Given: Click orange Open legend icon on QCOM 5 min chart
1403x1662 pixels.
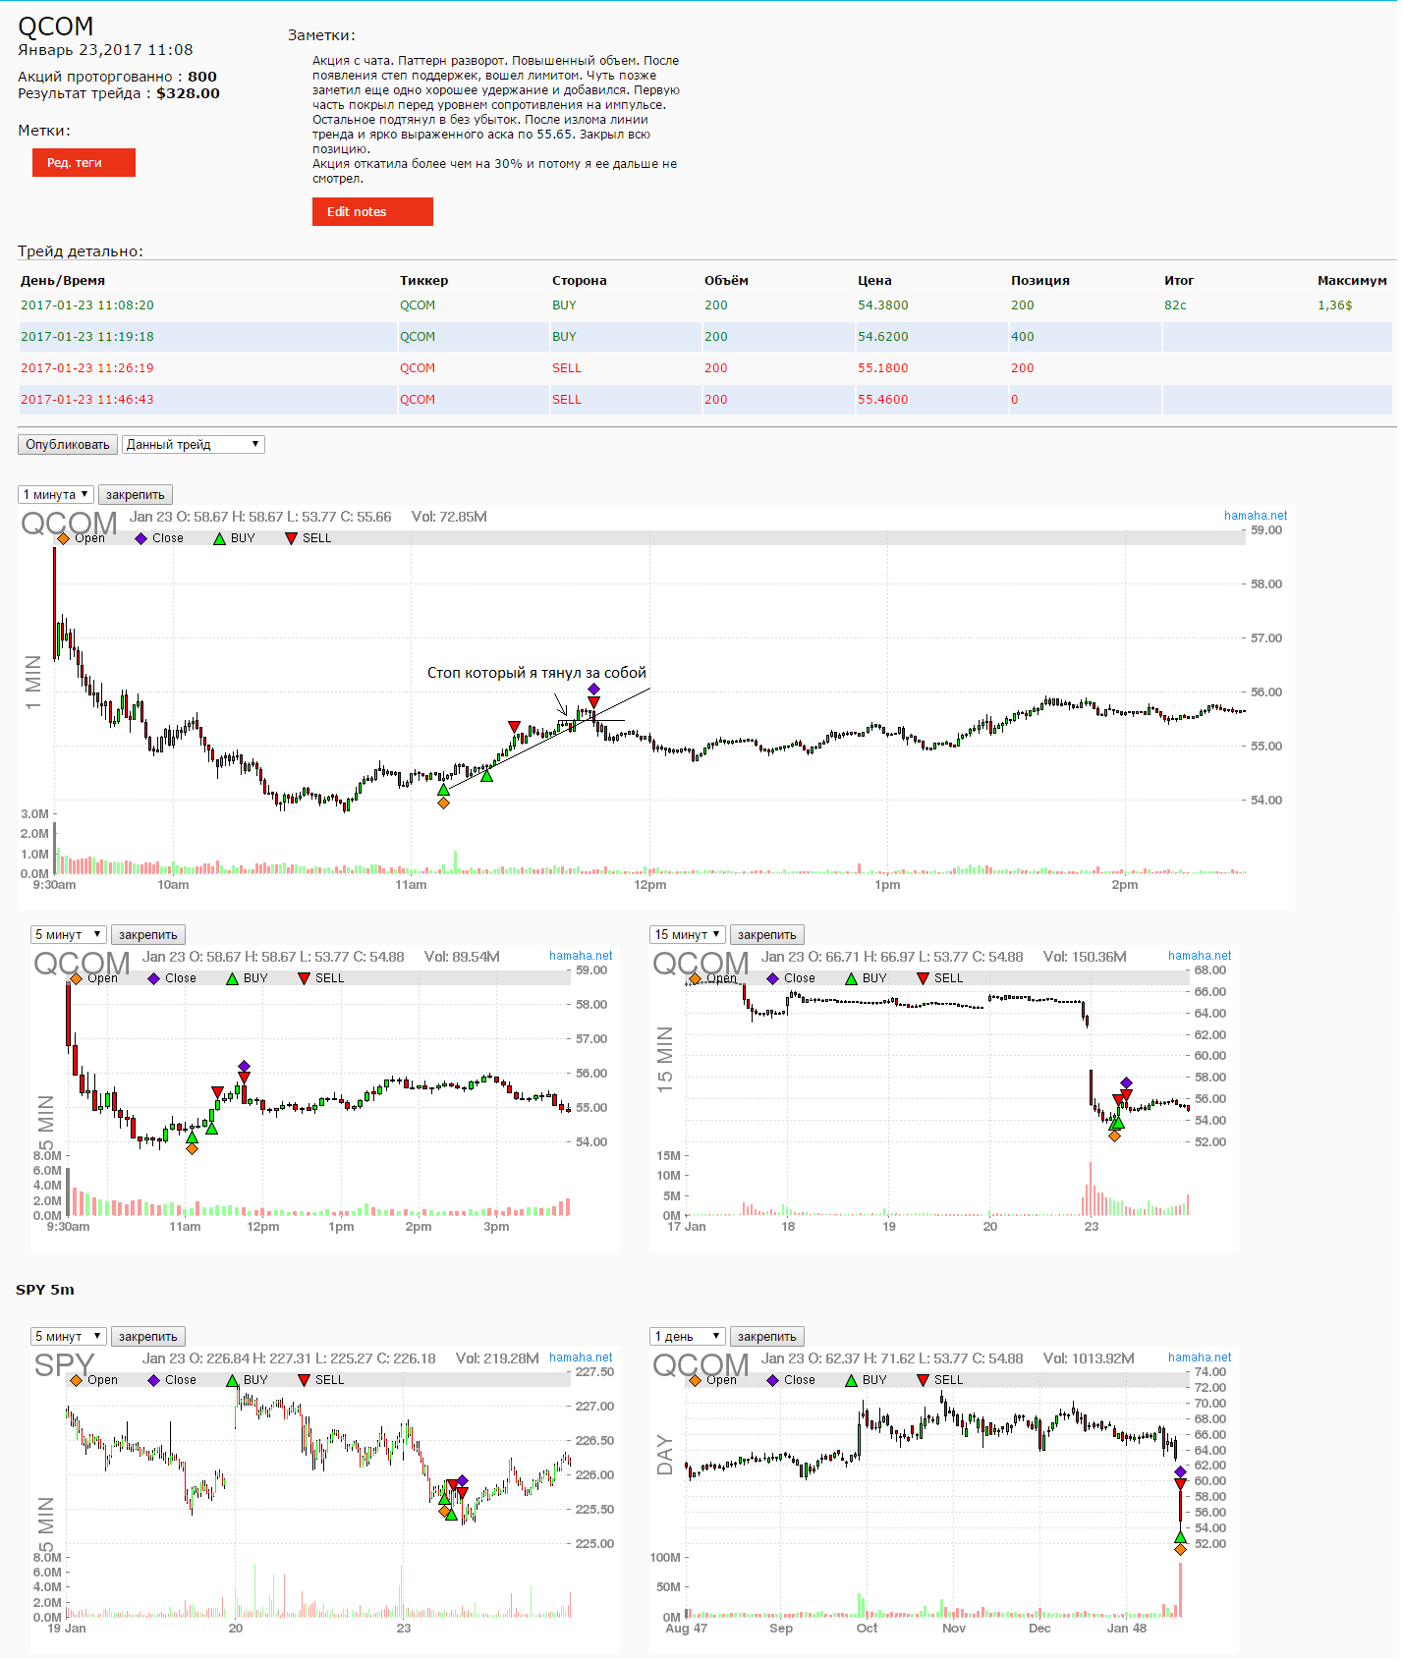Looking at the screenshot, I should pos(76,978).
